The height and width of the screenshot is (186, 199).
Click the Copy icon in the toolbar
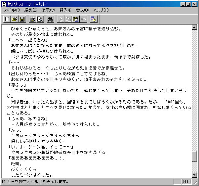click(68, 19)
